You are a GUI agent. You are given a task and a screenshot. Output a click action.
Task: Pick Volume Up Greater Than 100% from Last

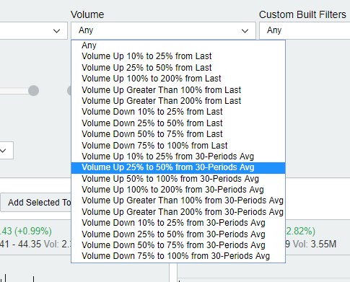pos(178,89)
